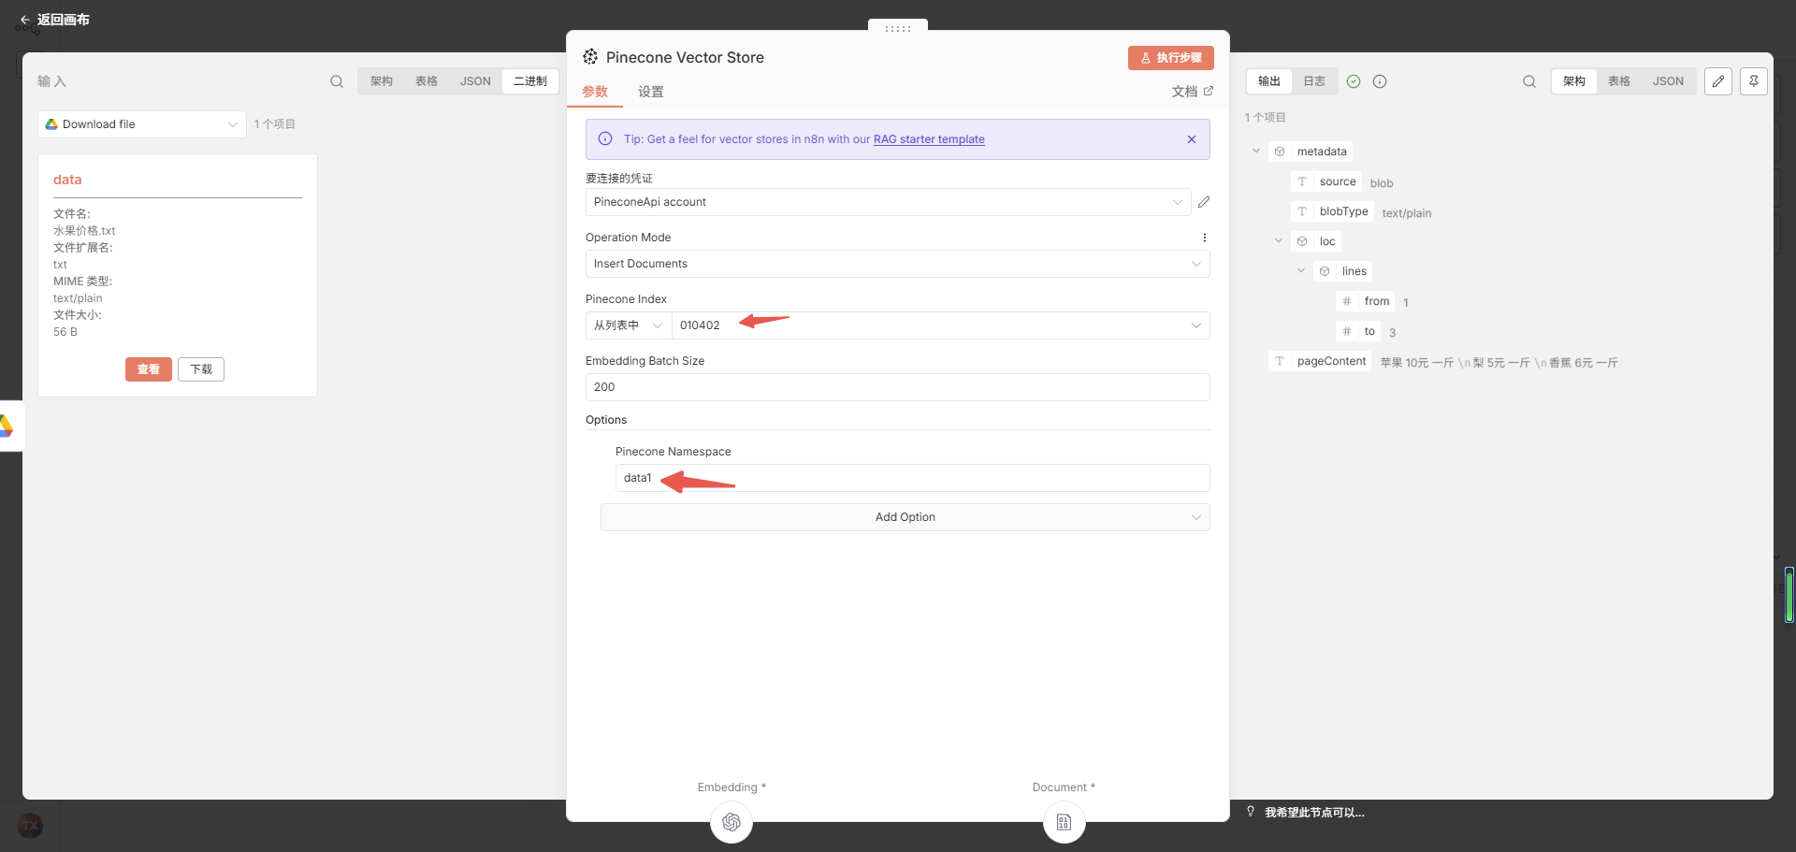Select the 输出 output tab

click(x=1269, y=81)
